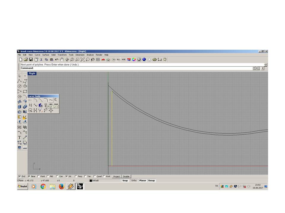Click the blue render sphere icon
The image size is (285, 213).
pyautogui.click(x=144, y=59)
